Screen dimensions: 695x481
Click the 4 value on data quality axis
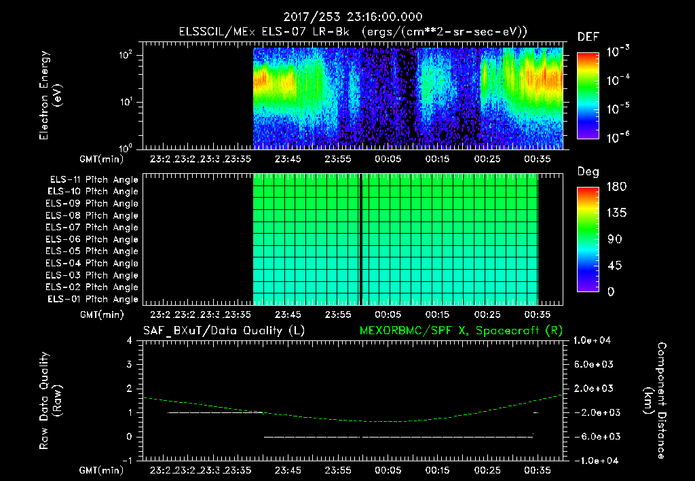pos(129,340)
